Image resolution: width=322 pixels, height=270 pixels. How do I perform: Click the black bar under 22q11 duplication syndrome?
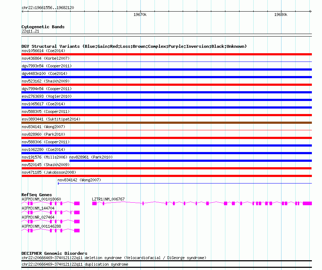(x=166, y=267)
